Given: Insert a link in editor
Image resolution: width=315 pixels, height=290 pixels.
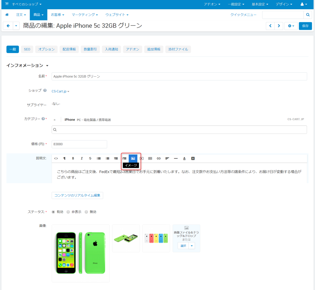Looking at the screenshot, I should (x=159, y=158).
